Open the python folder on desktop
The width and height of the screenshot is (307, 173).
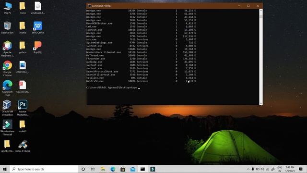click(23, 48)
